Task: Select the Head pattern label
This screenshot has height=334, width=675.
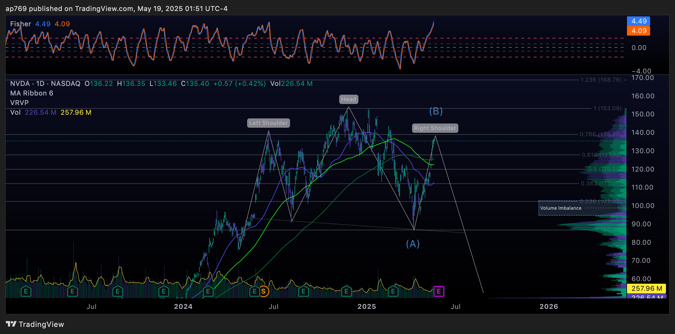Action: [x=349, y=99]
